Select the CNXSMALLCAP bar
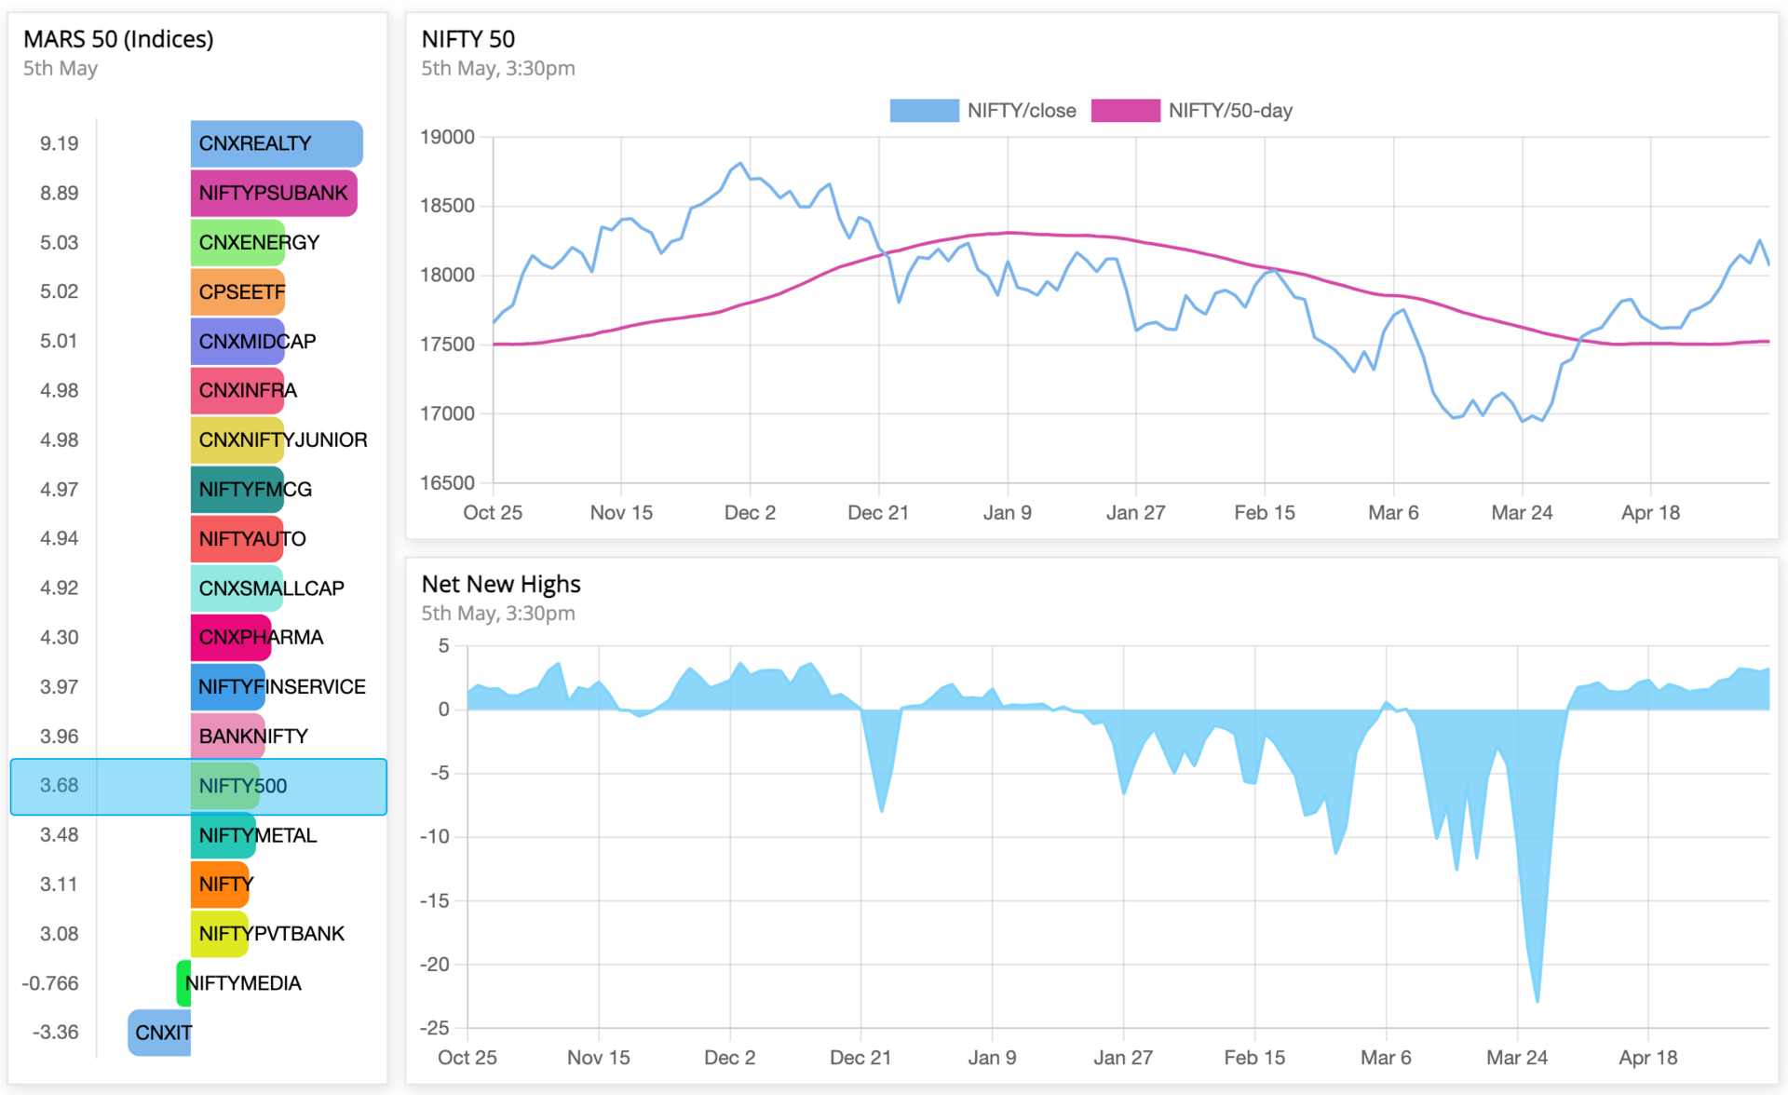The width and height of the screenshot is (1788, 1095). tap(237, 588)
